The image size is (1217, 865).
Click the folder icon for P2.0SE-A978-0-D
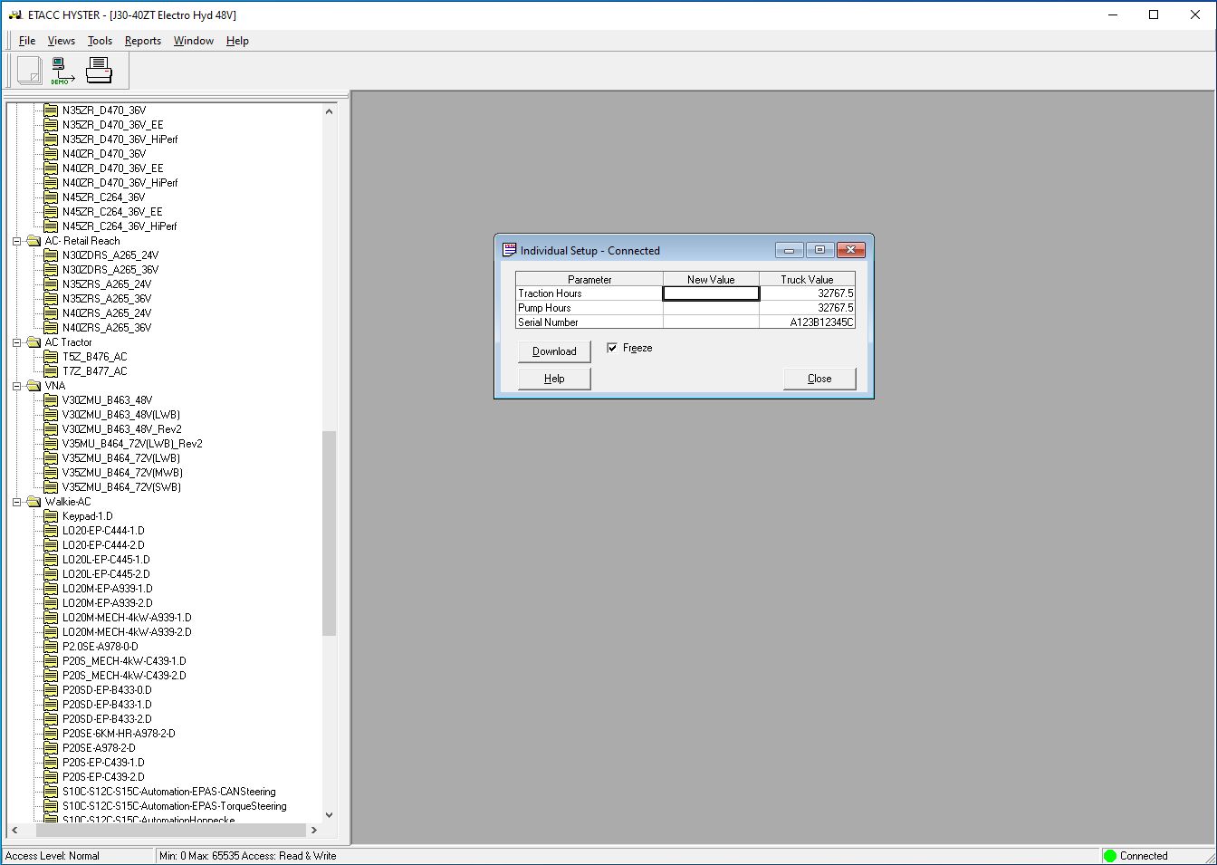[52, 647]
